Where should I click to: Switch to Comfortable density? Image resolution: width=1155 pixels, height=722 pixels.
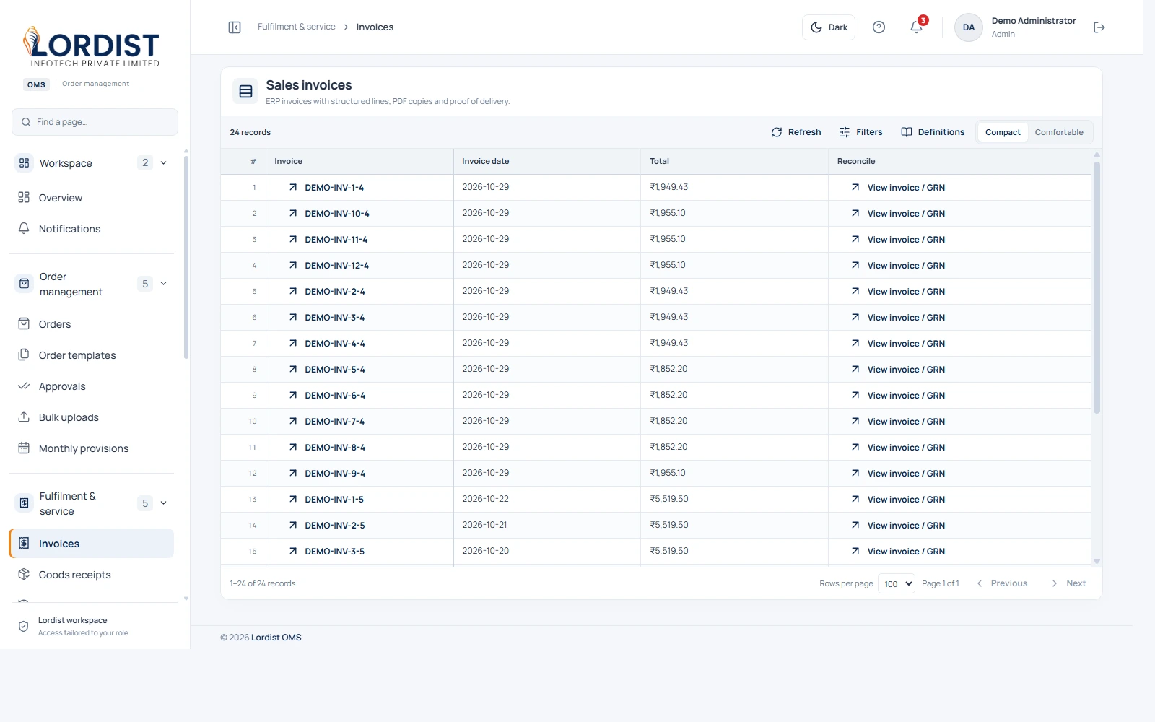pos(1059,132)
